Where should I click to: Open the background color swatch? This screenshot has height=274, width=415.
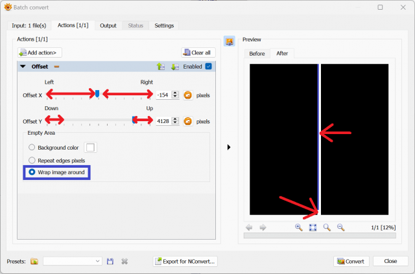(x=90, y=147)
